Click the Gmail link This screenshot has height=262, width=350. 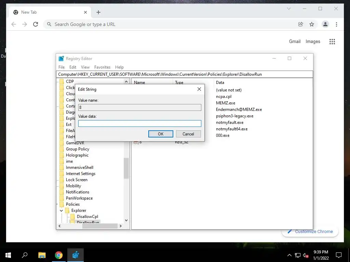pyautogui.click(x=295, y=41)
